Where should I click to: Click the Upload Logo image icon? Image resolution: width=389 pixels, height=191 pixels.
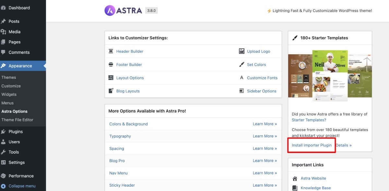point(242,51)
